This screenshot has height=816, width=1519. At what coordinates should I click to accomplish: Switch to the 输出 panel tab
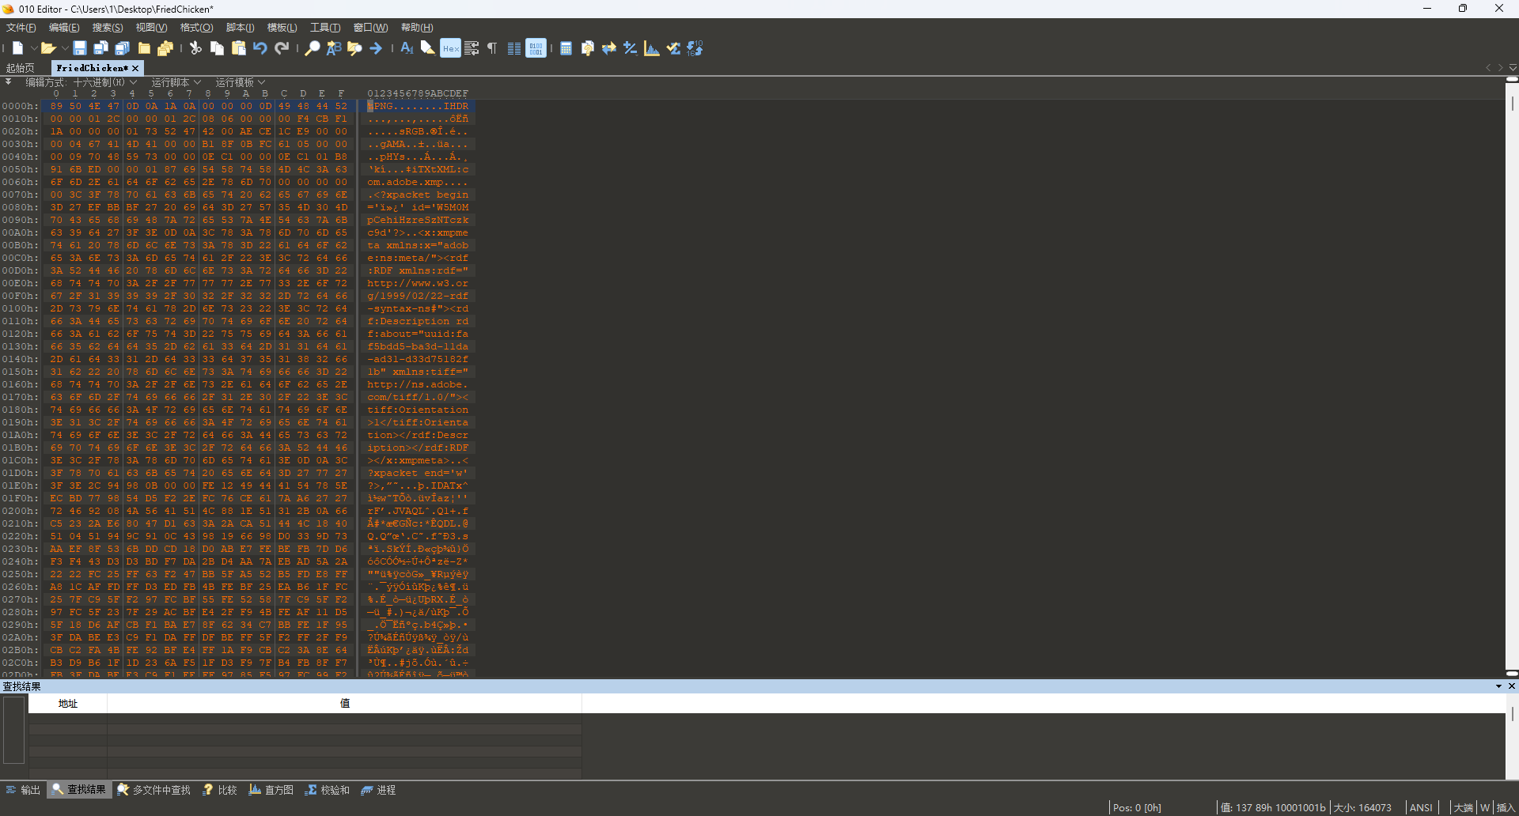23,790
